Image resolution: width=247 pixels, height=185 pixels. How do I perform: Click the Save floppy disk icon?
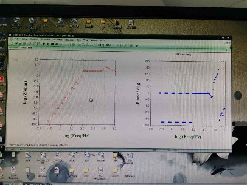pos(20,43)
